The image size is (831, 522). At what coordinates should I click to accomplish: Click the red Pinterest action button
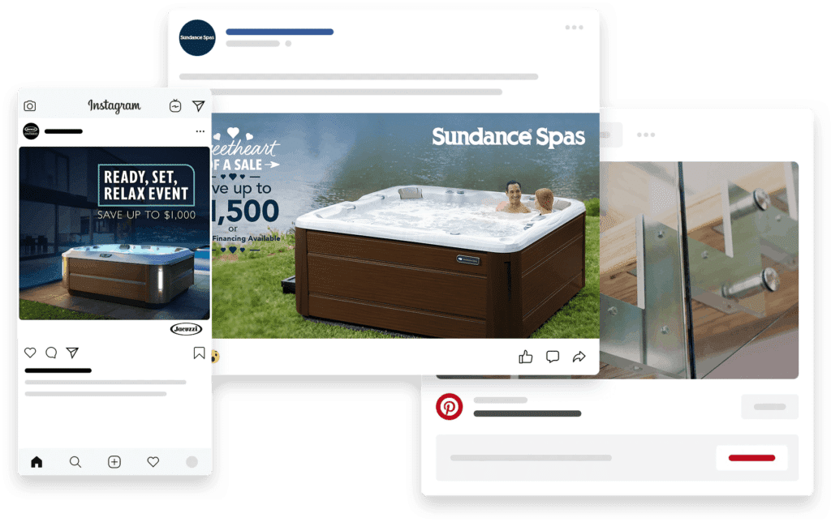(751, 458)
